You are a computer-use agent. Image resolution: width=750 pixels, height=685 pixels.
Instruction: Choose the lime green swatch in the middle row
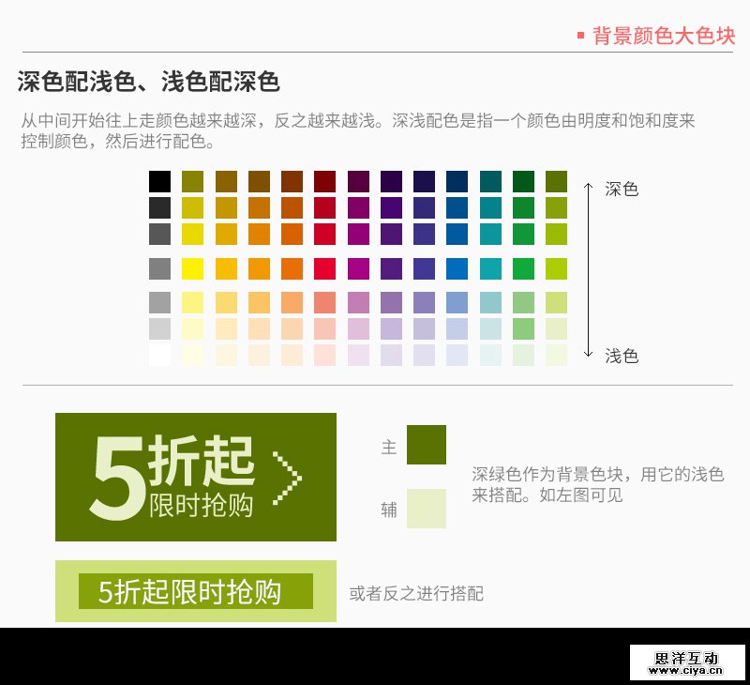(x=556, y=268)
